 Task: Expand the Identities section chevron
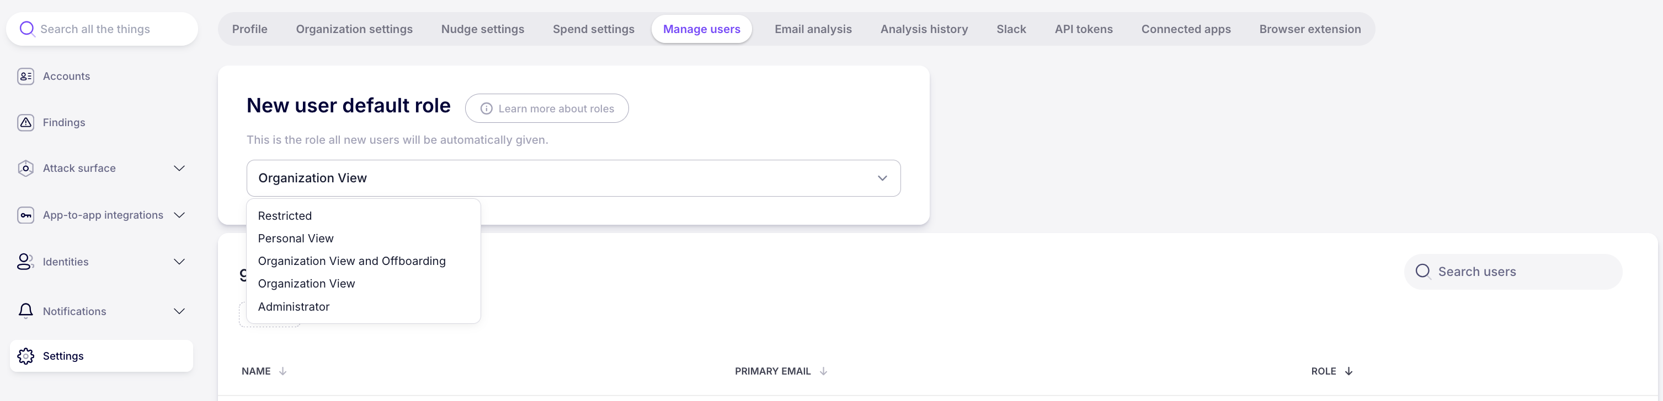point(179,262)
